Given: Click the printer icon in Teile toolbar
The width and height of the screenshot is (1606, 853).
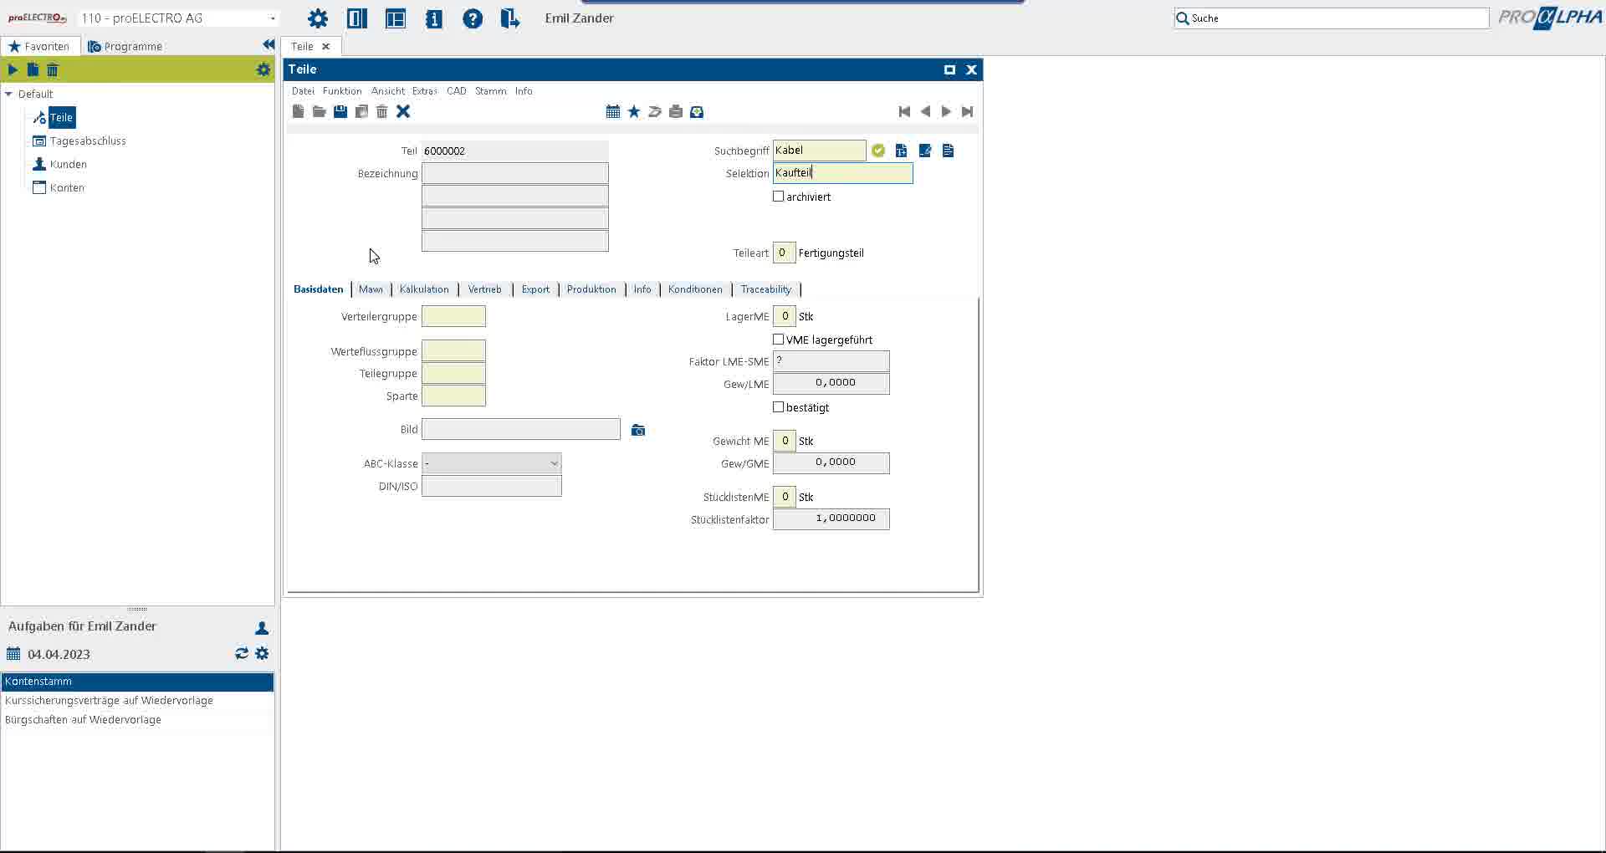Looking at the screenshot, I should (x=676, y=111).
